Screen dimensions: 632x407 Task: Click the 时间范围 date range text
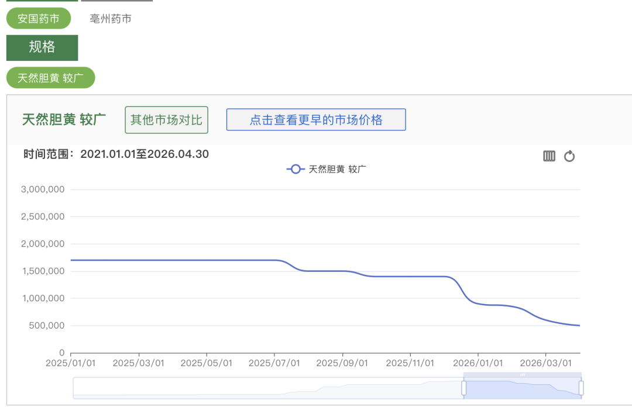(116, 154)
